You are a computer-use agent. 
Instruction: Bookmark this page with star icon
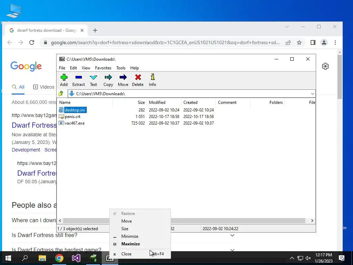pyautogui.click(x=299, y=42)
